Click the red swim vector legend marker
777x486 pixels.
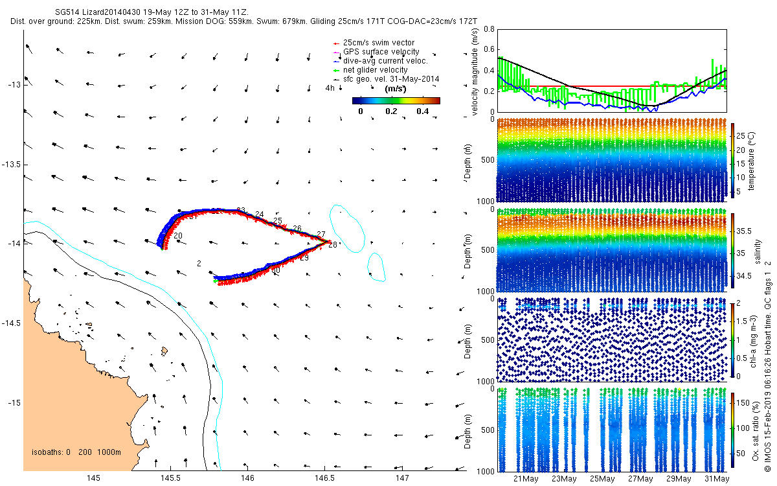point(335,43)
